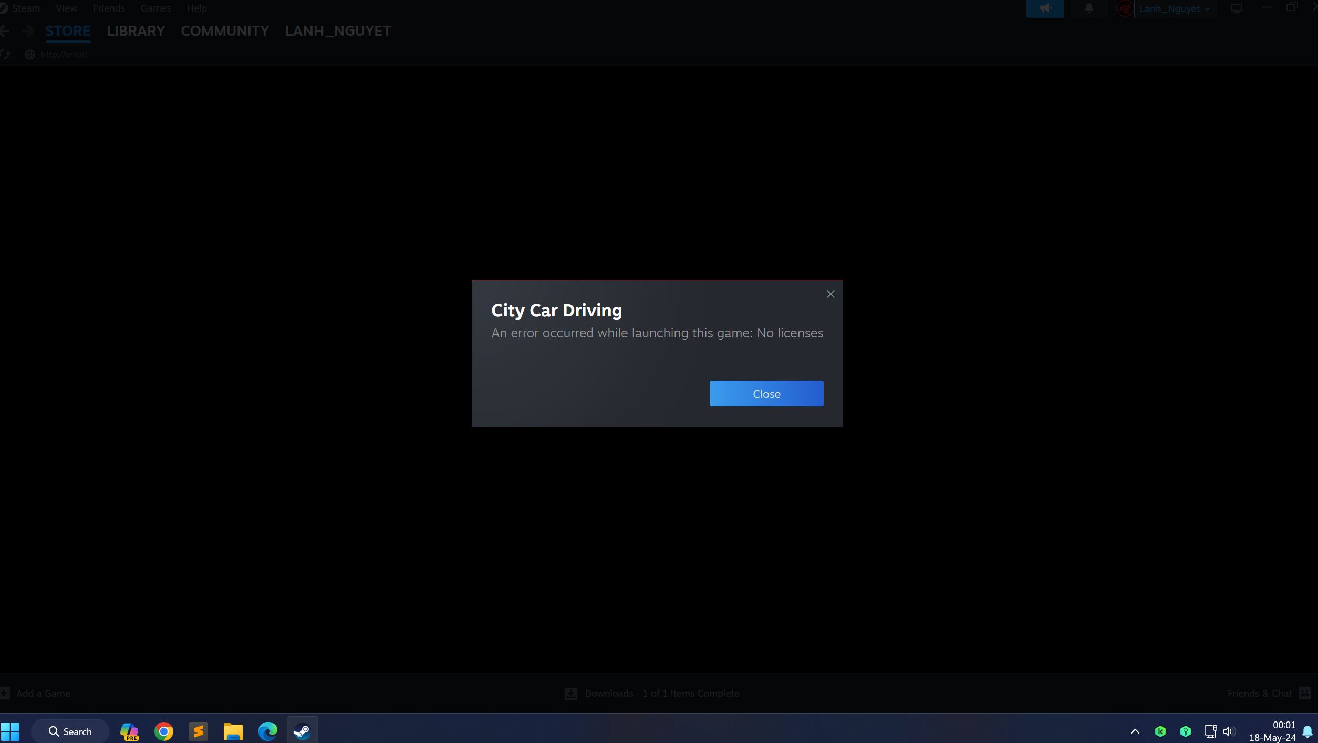Click the announcements megaphone icon

pyautogui.click(x=1045, y=8)
